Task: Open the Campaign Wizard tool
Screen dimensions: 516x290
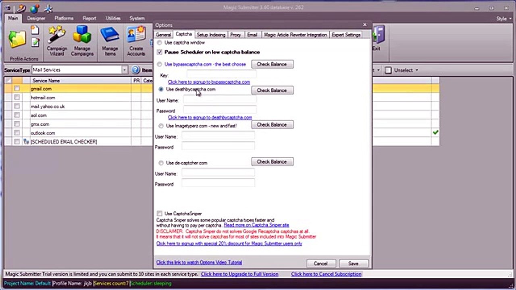Action: (57, 41)
